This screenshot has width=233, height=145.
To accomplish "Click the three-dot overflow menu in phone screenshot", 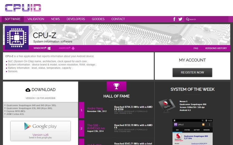I will click(x=209, y=125).
